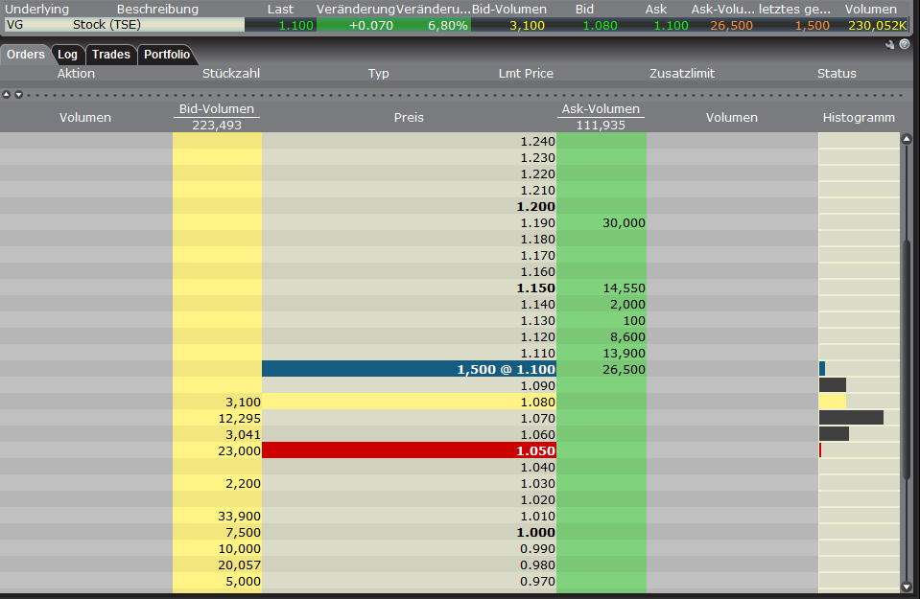Select the Portfolio tab
Image resolution: width=920 pixels, height=599 pixels.
click(167, 55)
